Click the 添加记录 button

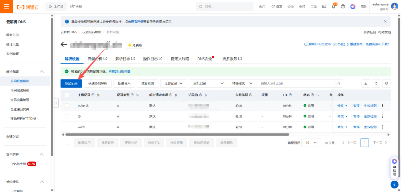click(x=71, y=83)
